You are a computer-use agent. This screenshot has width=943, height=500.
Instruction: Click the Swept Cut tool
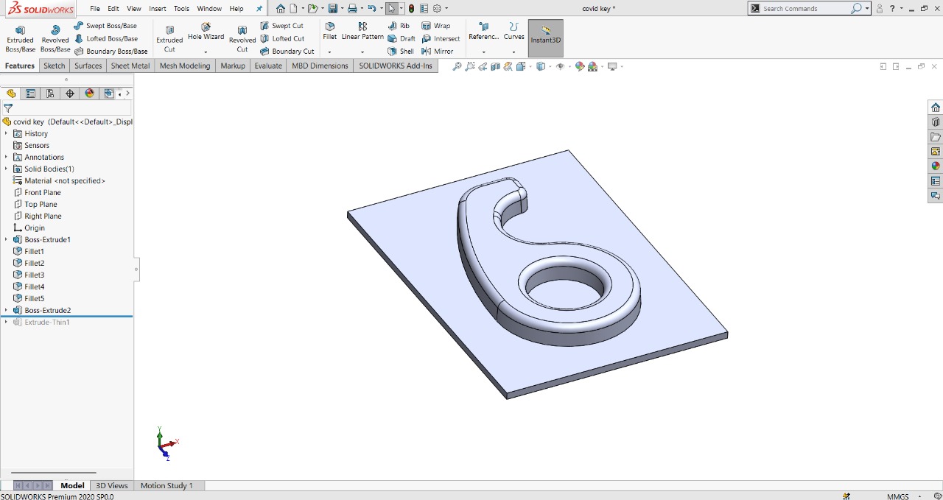click(281, 26)
